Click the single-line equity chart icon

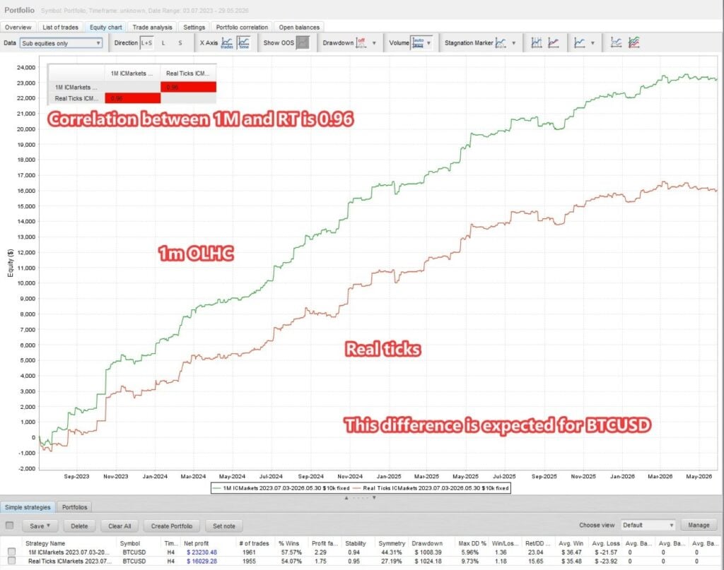point(616,43)
